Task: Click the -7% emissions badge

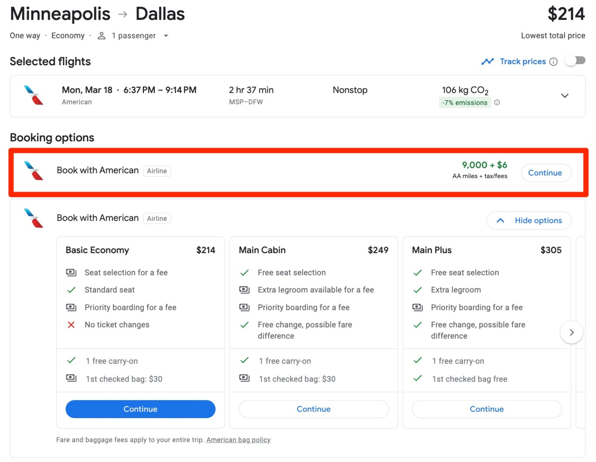Action: point(465,102)
